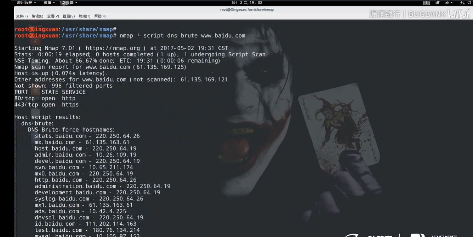Click the 'Other addresses for www.baidu.com' line
This screenshot has width=473, height=237.
(x=121, y=80)
